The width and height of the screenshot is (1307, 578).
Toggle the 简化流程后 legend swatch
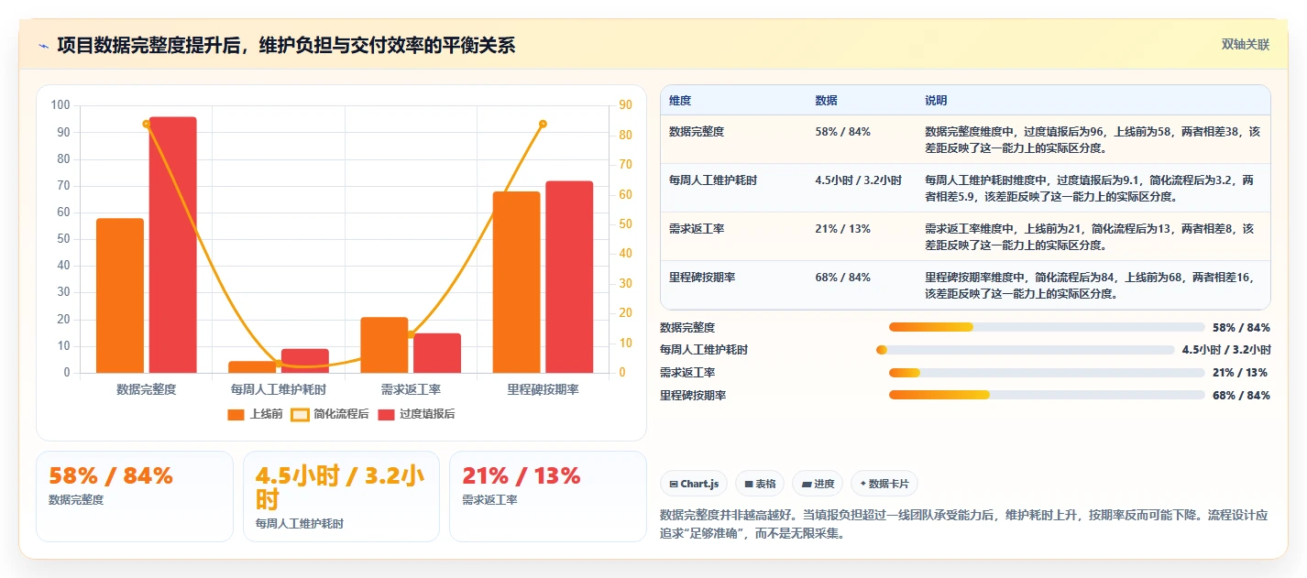click(x=300, y=414)
